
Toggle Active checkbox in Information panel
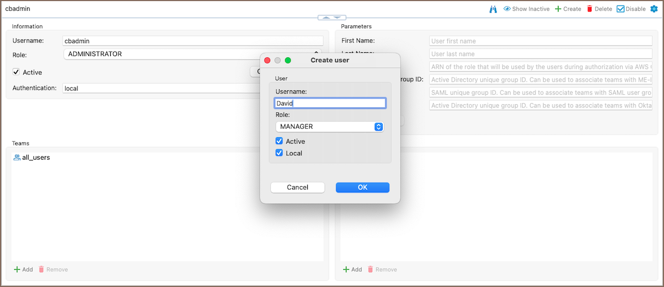pos(16,72)
